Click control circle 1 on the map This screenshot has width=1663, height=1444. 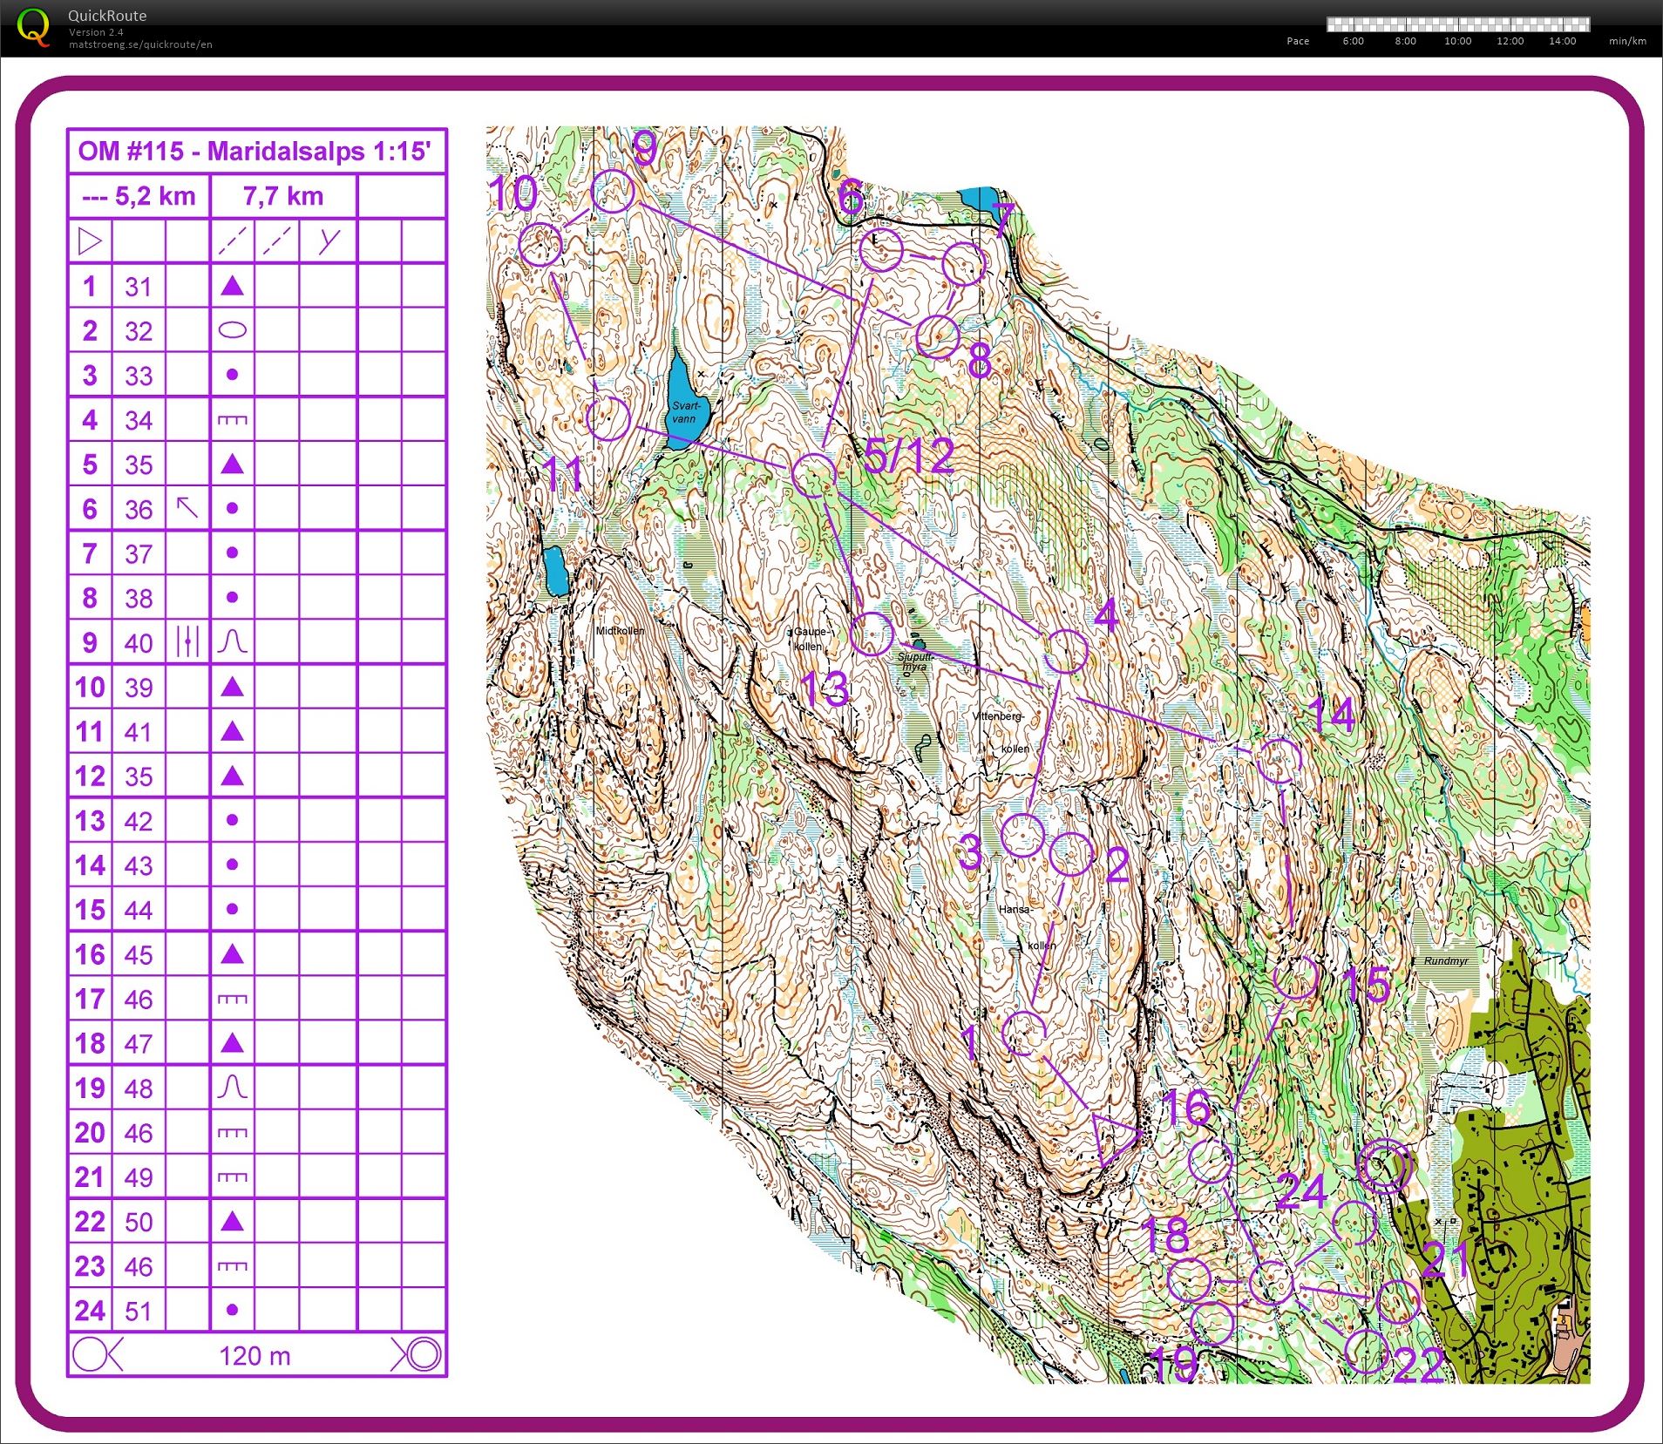click(x=1024, y=1033)
